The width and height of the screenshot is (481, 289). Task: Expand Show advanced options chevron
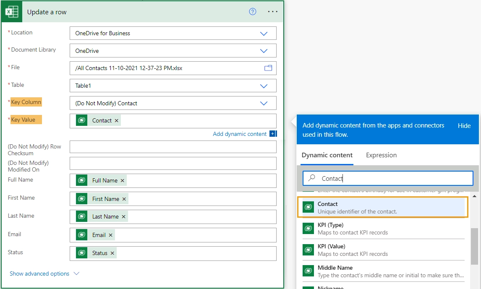click(x=77, y=273)
